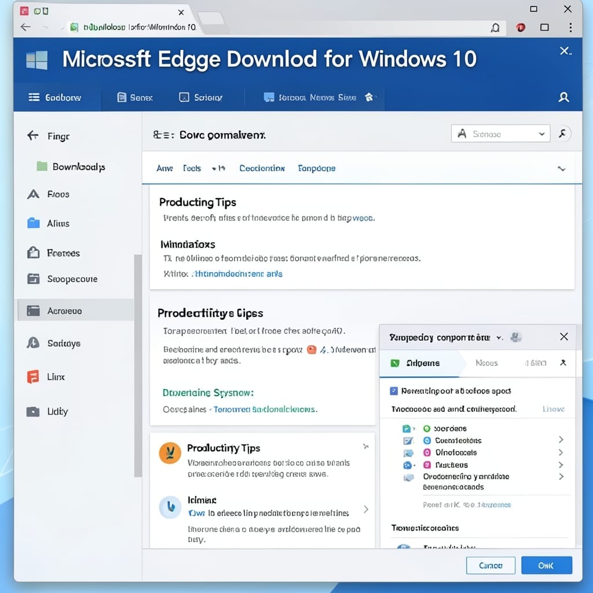The image size is (593, 593).
Task: Click the inline orange icon in Prrodectiirtys text
Action: pos(311,349)
